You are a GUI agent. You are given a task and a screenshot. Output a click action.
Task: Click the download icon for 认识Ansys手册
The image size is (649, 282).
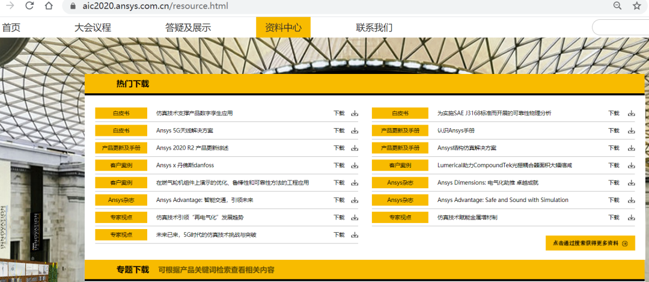(x=631, y=130)
